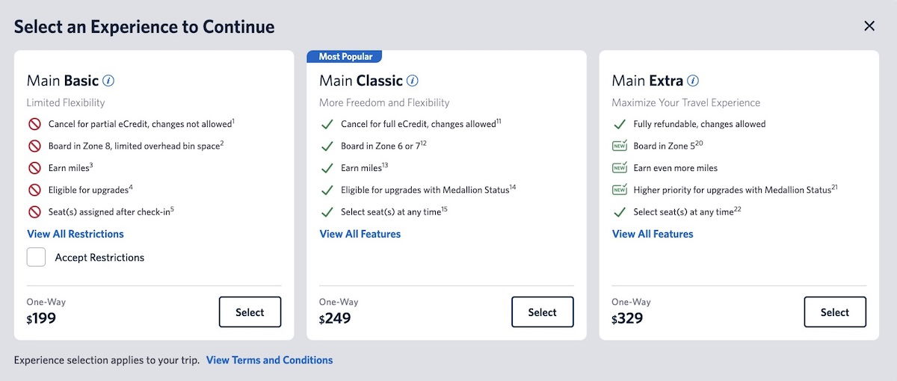Click the Most Popular badge
897x381 pixels.
345,57
